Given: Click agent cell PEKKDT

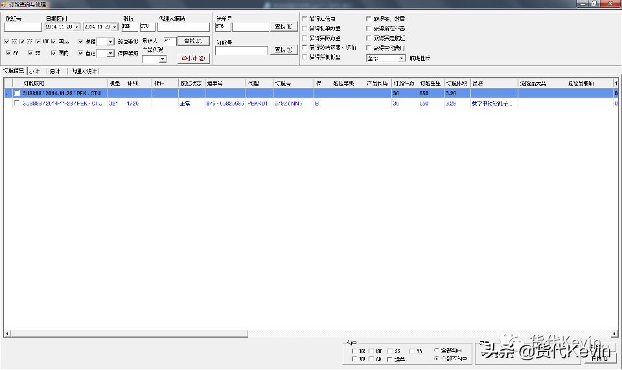Looking at the screenshot, I should click(258, 103).
